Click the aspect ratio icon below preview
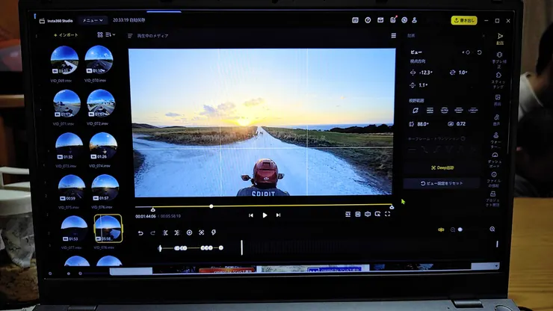The image size is (553, 311). pos(358,214)
